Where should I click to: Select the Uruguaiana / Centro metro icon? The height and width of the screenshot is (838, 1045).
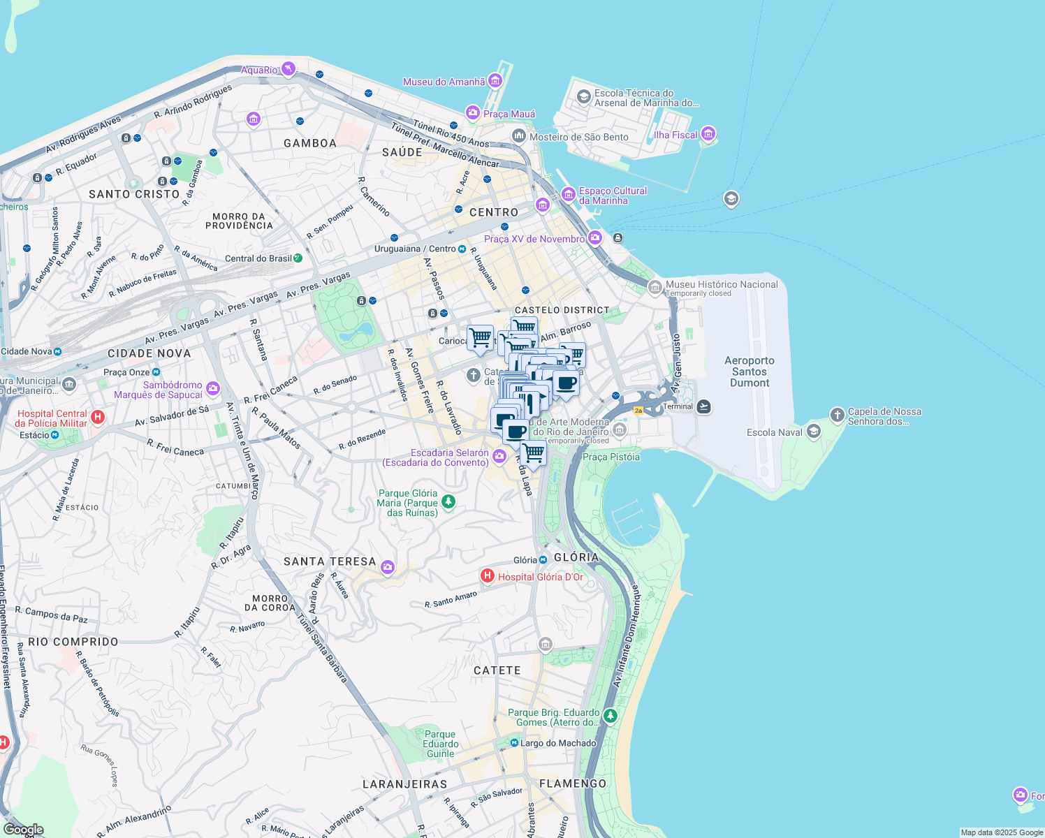[x=462, y=249]
